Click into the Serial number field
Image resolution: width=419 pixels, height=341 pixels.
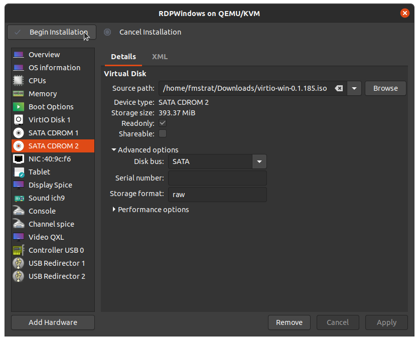(217, 178)
